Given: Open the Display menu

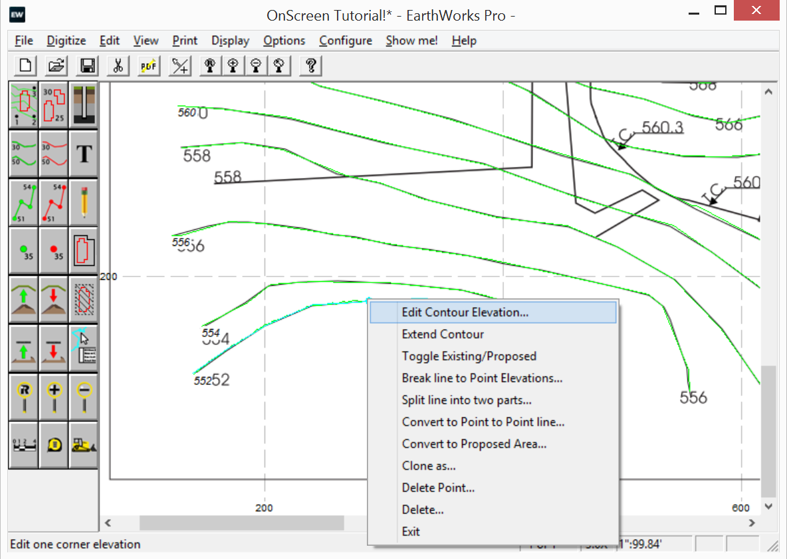Looking at the screenshot, I should point(231,41).
